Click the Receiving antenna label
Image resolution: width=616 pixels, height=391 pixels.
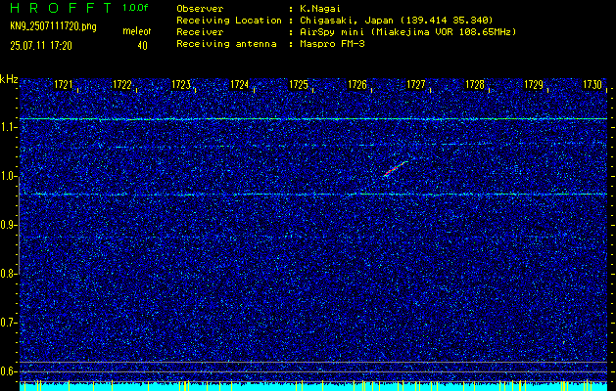coord(226,44)
